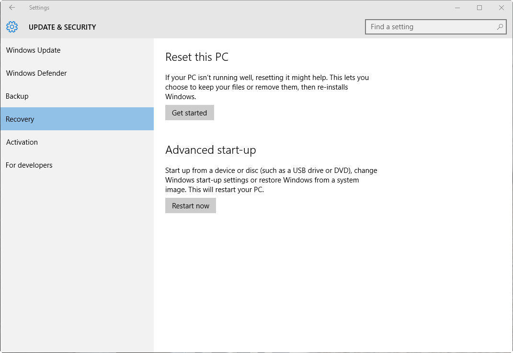
Task: Click the search magnifier icon
Action: click(x=500, y=27)
